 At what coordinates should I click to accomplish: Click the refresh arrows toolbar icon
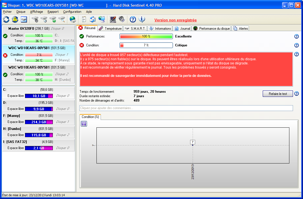click(6, 19)
